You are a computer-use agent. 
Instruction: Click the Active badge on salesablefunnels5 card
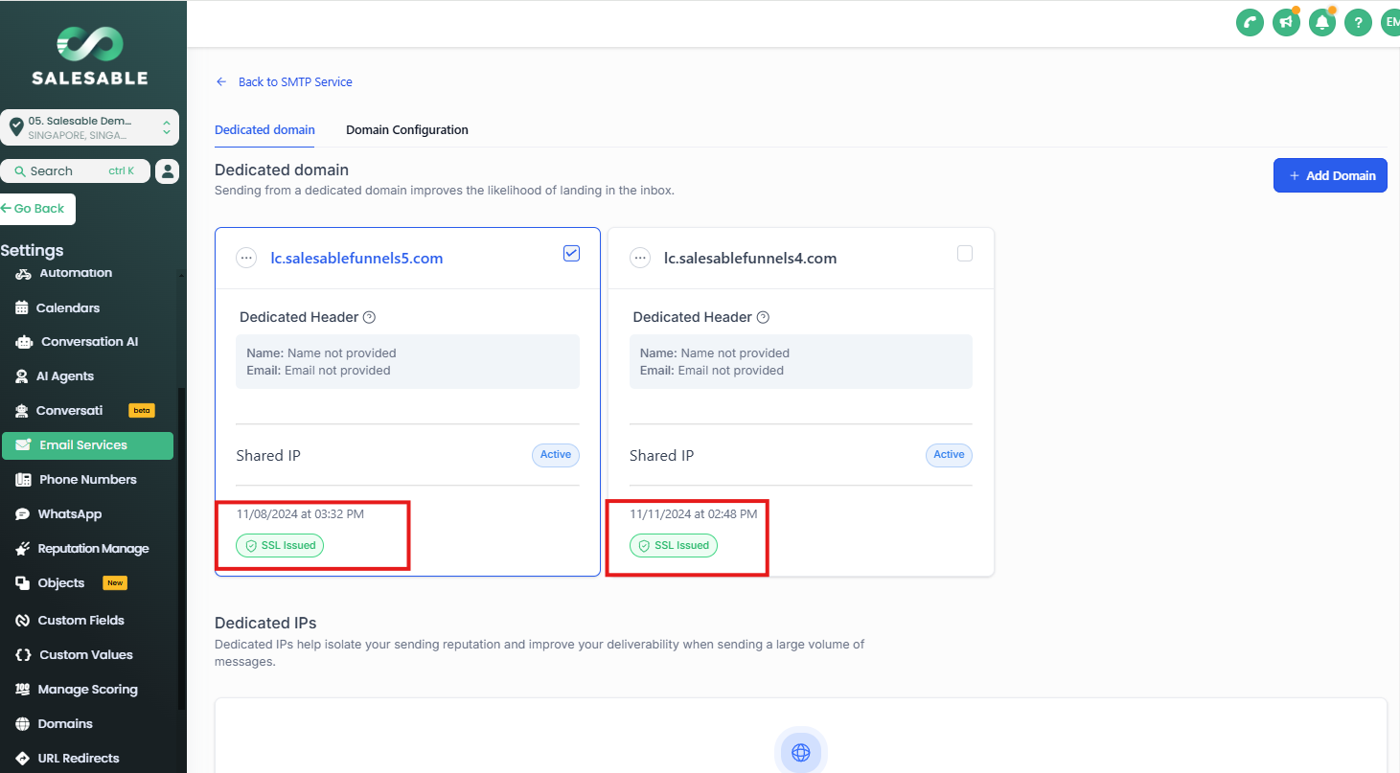tap(556, 455)
